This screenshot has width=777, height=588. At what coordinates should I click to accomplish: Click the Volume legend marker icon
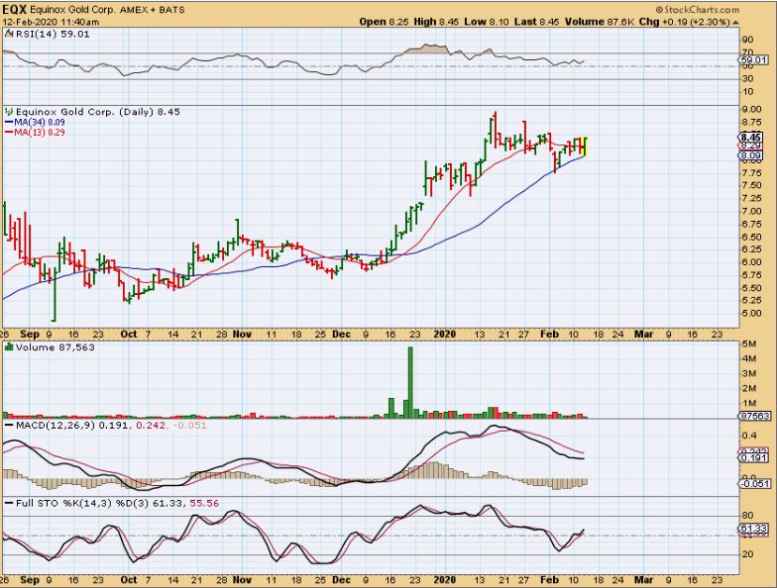[x=7, y=346]
